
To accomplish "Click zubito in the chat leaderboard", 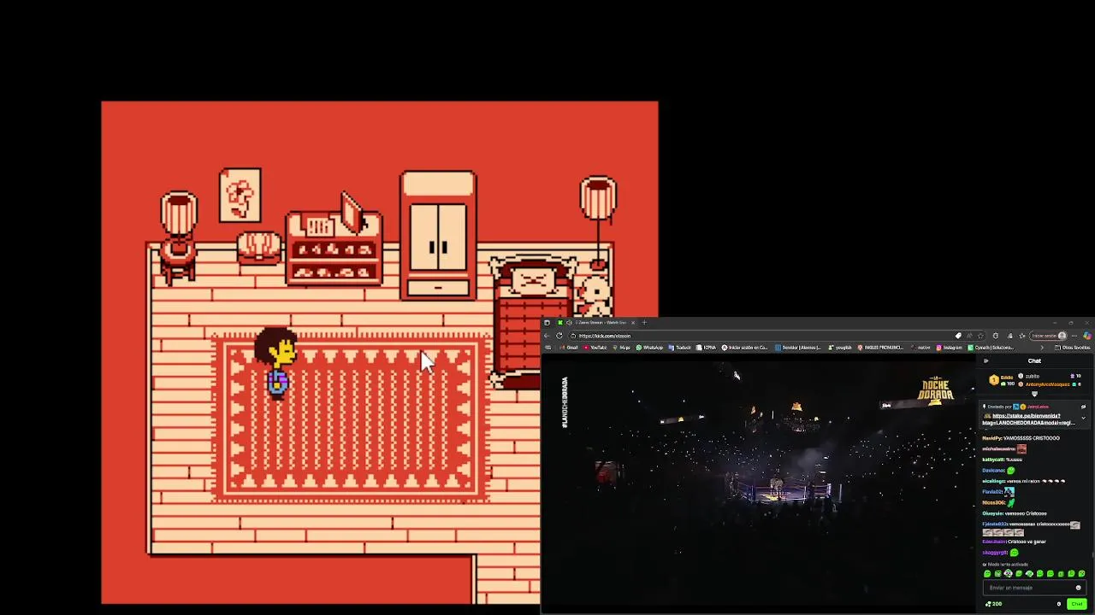I will (x=1033, y=376).
